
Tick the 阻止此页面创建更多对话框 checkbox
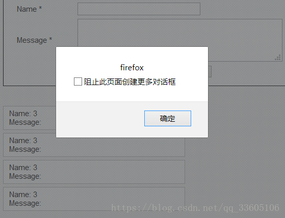[x=78, y=81]
